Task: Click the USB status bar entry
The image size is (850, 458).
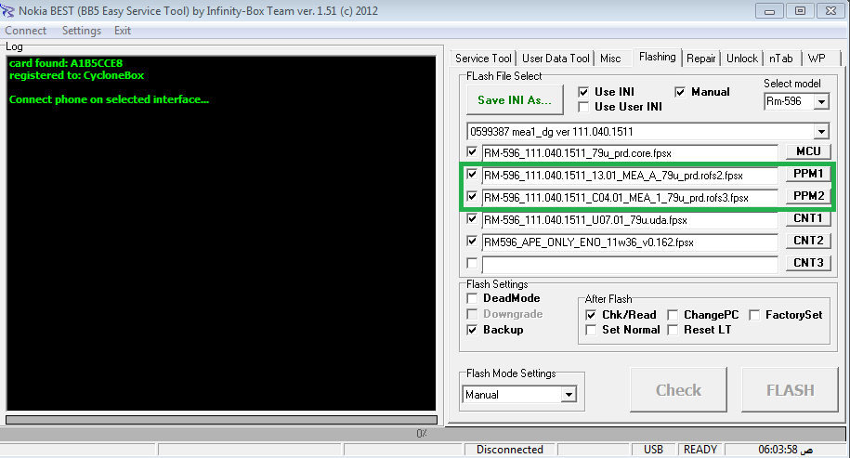Action: pos(653,450)
